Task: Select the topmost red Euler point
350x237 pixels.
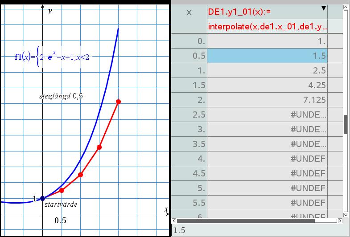Action: (118, 102)
